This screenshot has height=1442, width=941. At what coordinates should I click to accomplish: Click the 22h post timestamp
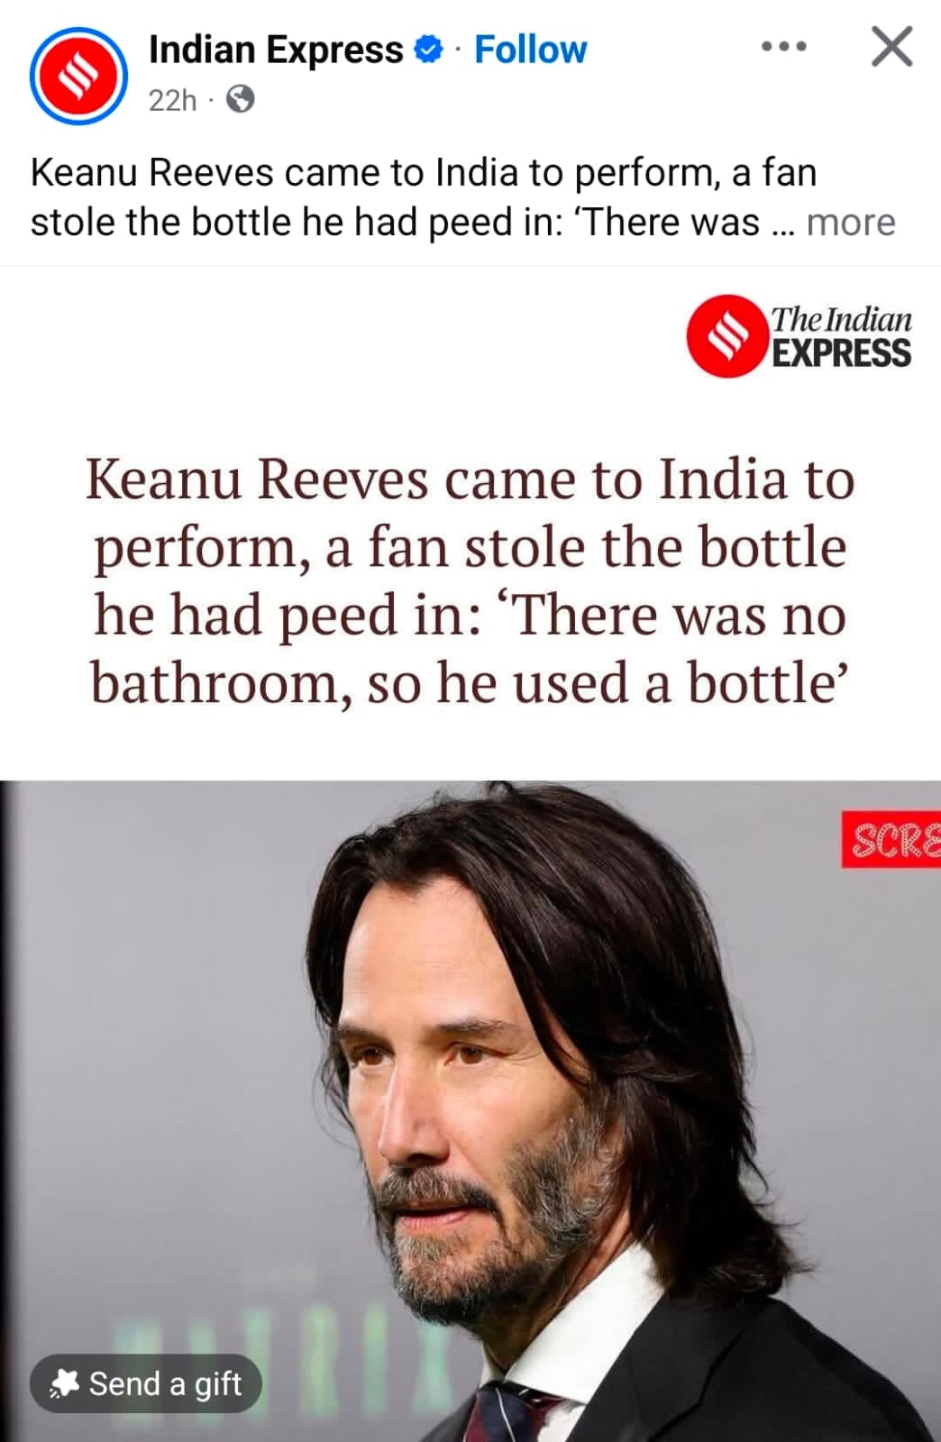point(171,99)
